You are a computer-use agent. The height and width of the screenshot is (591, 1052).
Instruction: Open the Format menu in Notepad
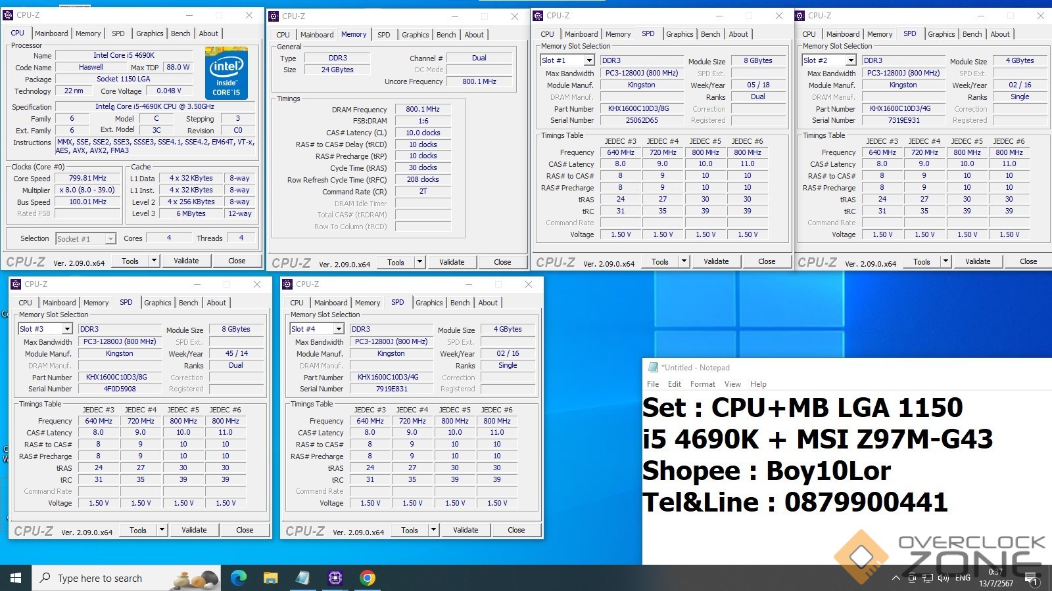(x=702, y=384)
